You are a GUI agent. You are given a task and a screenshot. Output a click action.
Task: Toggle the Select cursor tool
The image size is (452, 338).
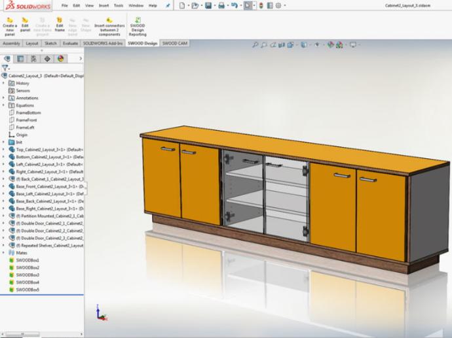[x=248, y=5]
